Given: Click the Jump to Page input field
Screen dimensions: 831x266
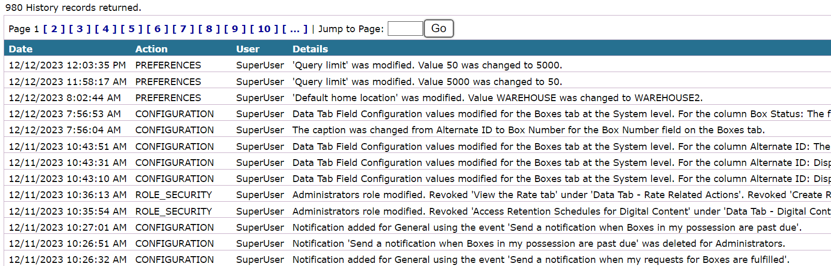Looking at the screenshot, I should pos(405,29).
